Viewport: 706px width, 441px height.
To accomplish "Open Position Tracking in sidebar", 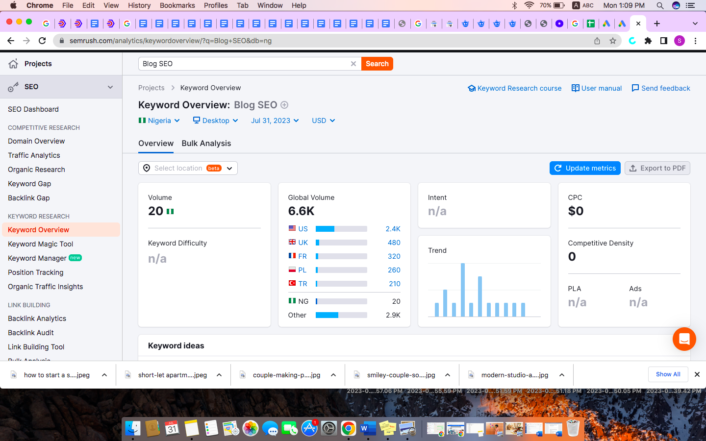I will click(36, 272).
